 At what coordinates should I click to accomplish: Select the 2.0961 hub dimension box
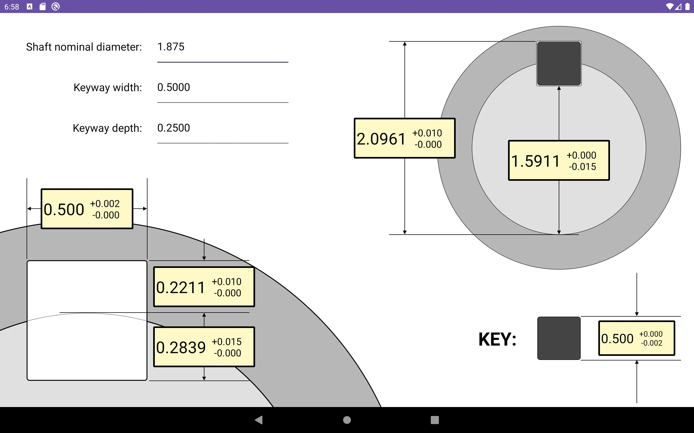tap(405, 138)
